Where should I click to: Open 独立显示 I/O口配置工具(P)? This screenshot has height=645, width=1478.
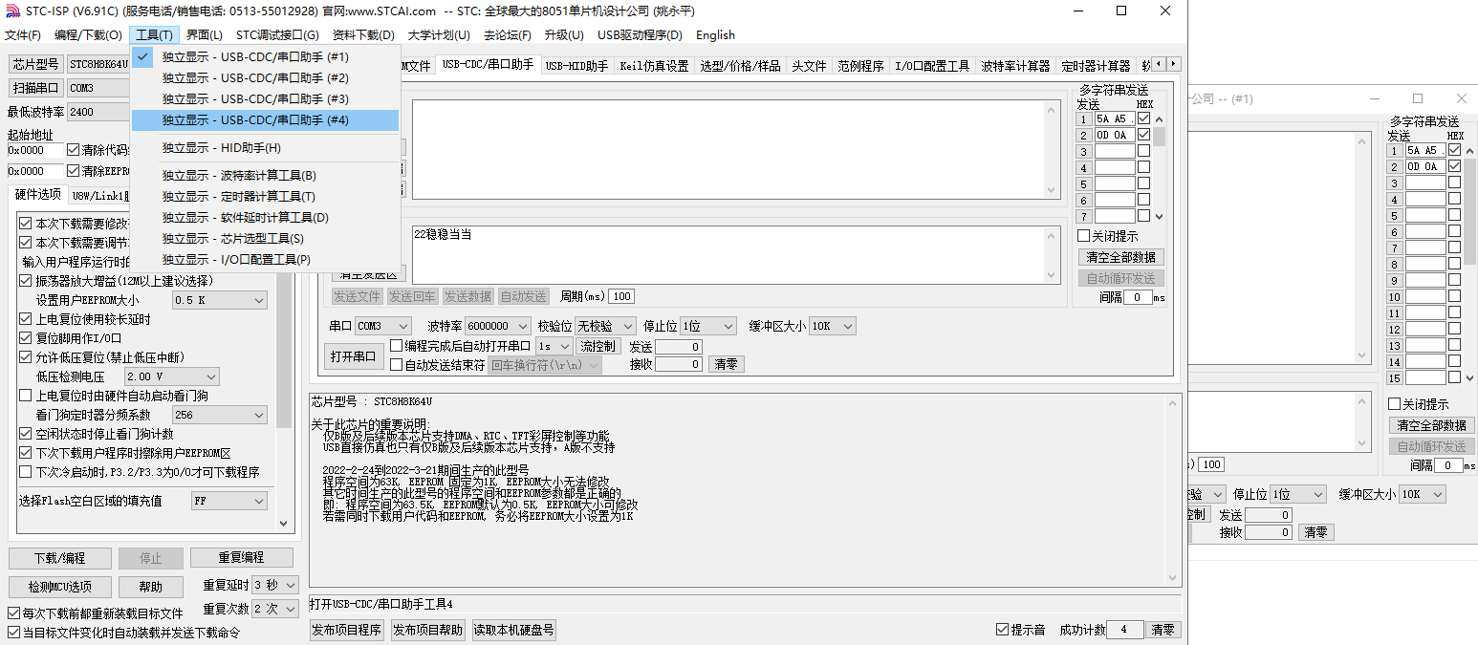(x=265, y=260)
